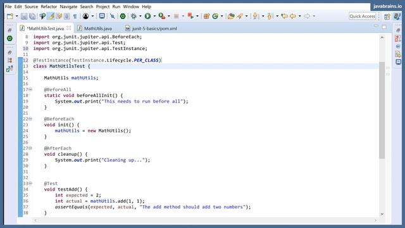Click the New Java Package icon
The height and width of the screenshot is (228, 405).
point(206,16)
